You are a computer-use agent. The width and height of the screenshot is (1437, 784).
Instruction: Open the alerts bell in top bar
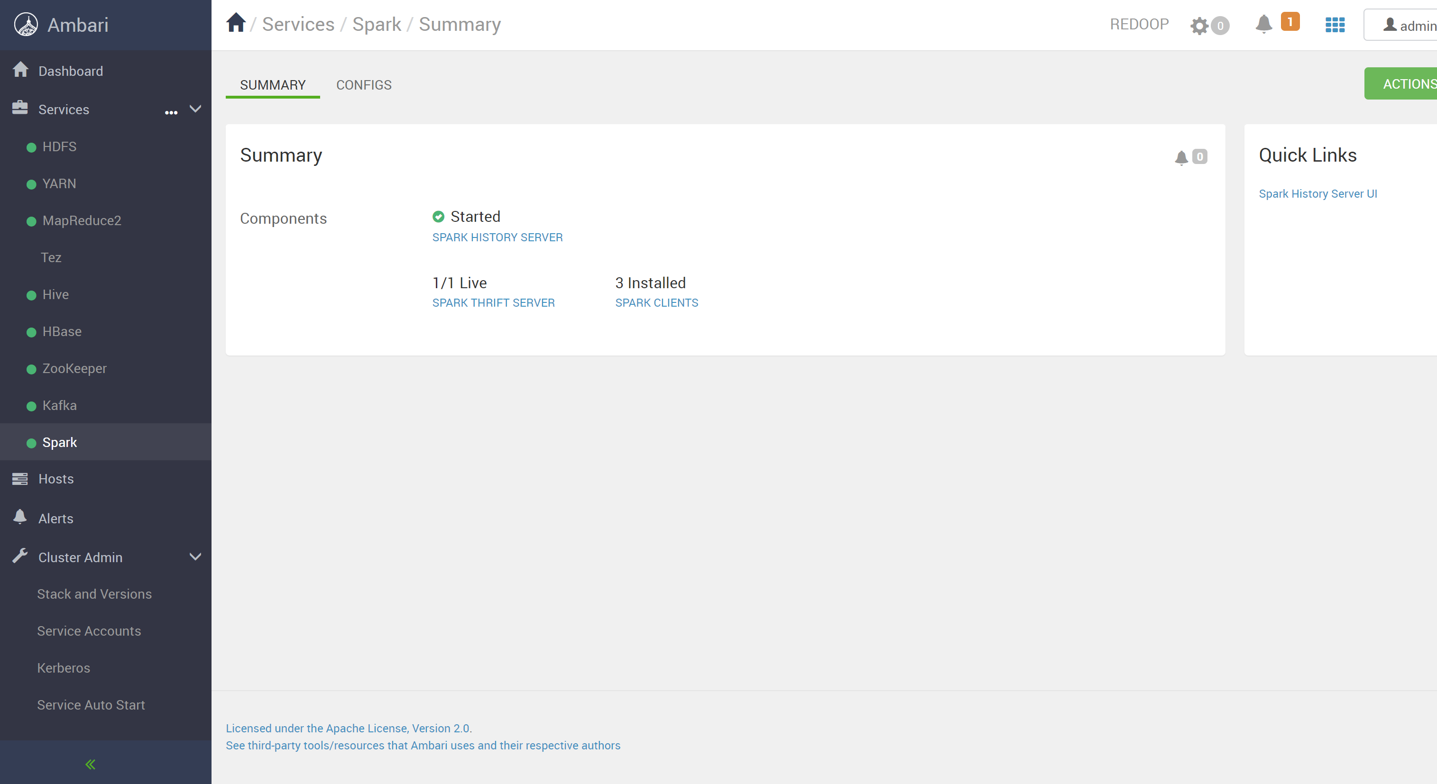point(1263,24)
